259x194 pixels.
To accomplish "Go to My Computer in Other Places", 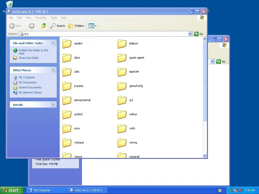I will click(x=27, y=77).
